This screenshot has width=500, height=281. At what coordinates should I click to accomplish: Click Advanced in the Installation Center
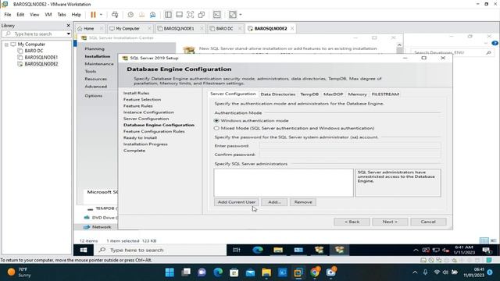pyautogui.click(x=95, y=87)
